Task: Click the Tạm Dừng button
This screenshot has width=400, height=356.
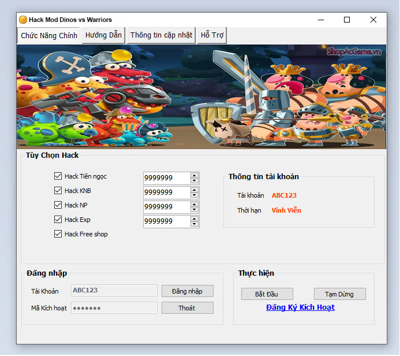Action: pos(339,294)
